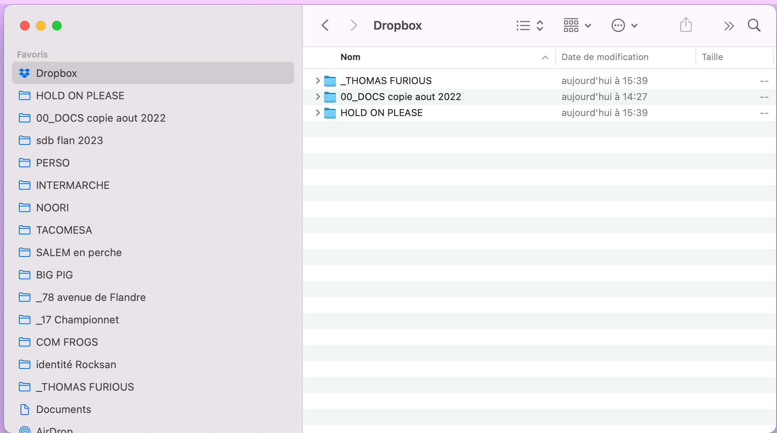
Task: Sort by the Taille column header
Action: (712, 57)
